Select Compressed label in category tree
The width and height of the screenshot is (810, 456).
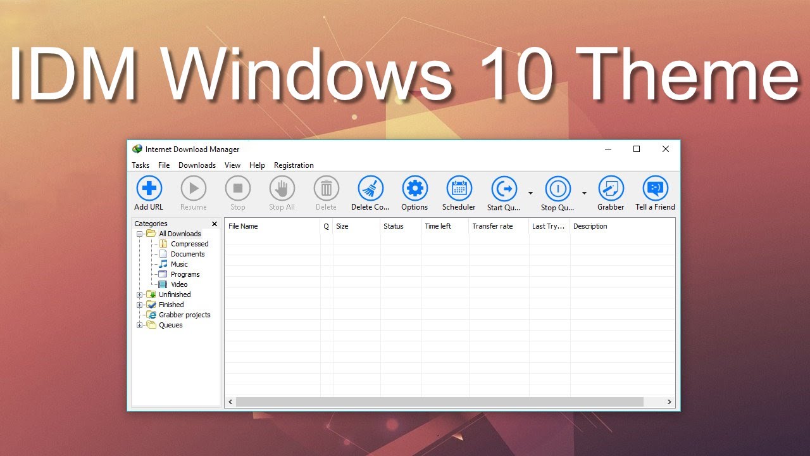point(189,244)
